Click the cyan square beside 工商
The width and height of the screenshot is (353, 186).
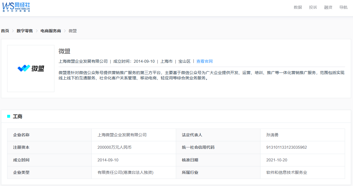(x=9, y=116)
